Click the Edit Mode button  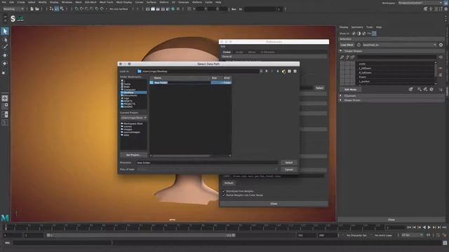pos(350,90)
